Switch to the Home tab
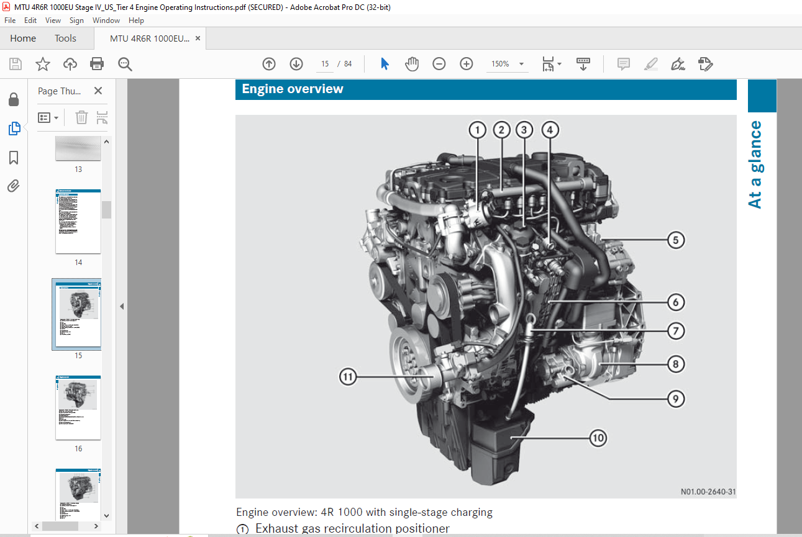The height and width of the screenshot is (537, 802). (x=23, y=38)
